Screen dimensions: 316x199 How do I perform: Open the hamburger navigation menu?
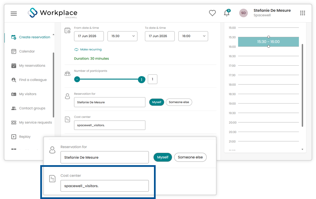click(x=14, y=13)
